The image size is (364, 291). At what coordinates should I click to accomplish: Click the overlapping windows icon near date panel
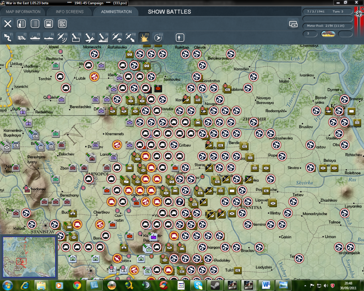[293, 24]
